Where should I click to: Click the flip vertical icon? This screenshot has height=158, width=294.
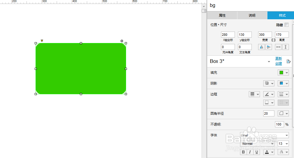pyautogui.click(x=269, y=47)
